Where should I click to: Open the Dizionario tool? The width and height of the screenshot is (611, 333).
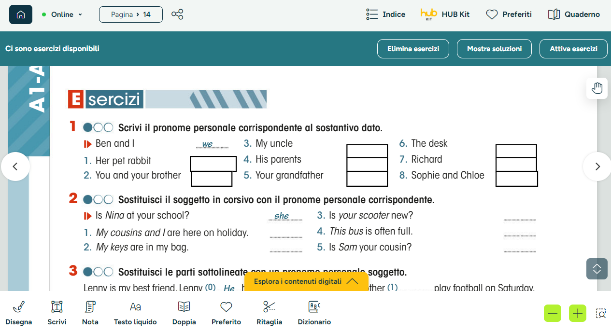pyautogui.click(x=314, y=313)
